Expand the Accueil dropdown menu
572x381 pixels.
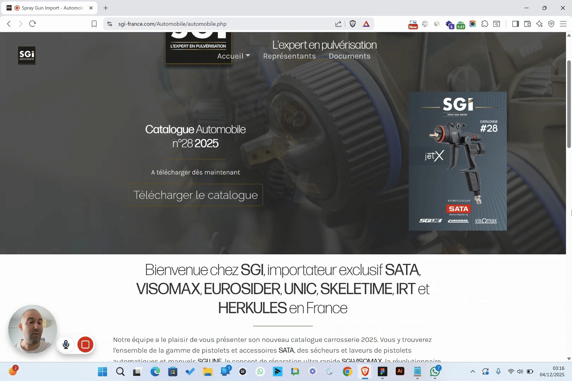233,56
